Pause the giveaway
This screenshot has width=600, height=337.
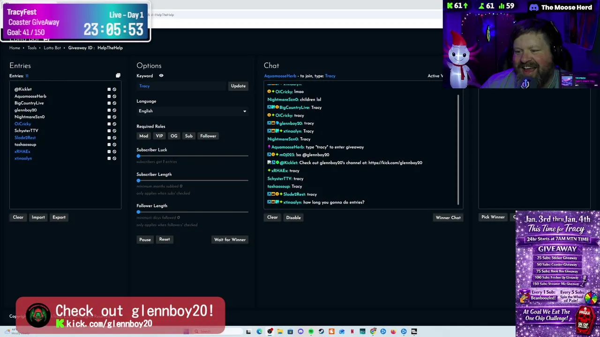pyautogui.click(x=145, y=240)
